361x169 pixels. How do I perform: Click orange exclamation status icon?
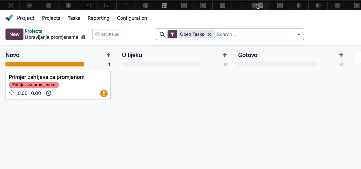pyautogui.click(x=104, y=93)
